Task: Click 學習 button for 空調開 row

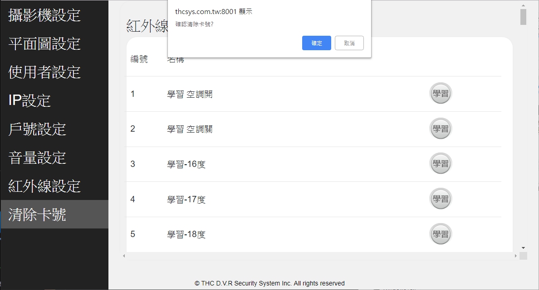Action: point(441,94)
